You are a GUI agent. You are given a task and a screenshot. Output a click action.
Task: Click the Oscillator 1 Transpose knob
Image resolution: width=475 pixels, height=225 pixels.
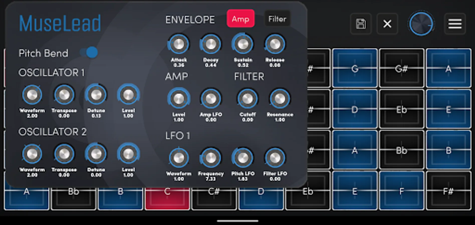point(64,95)
